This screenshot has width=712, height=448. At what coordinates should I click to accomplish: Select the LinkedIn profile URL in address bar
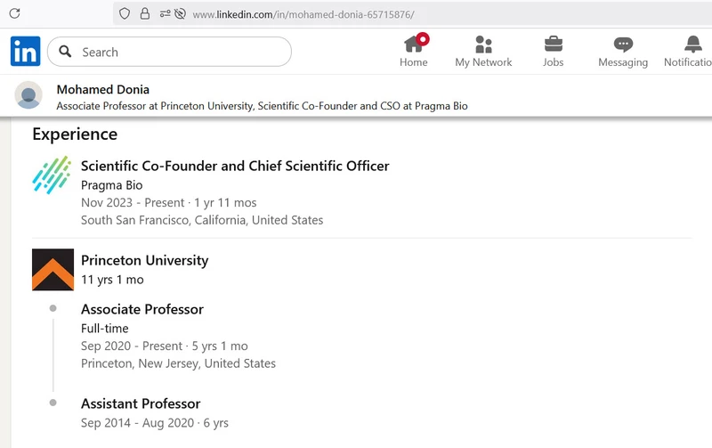(x=303, y=14)
